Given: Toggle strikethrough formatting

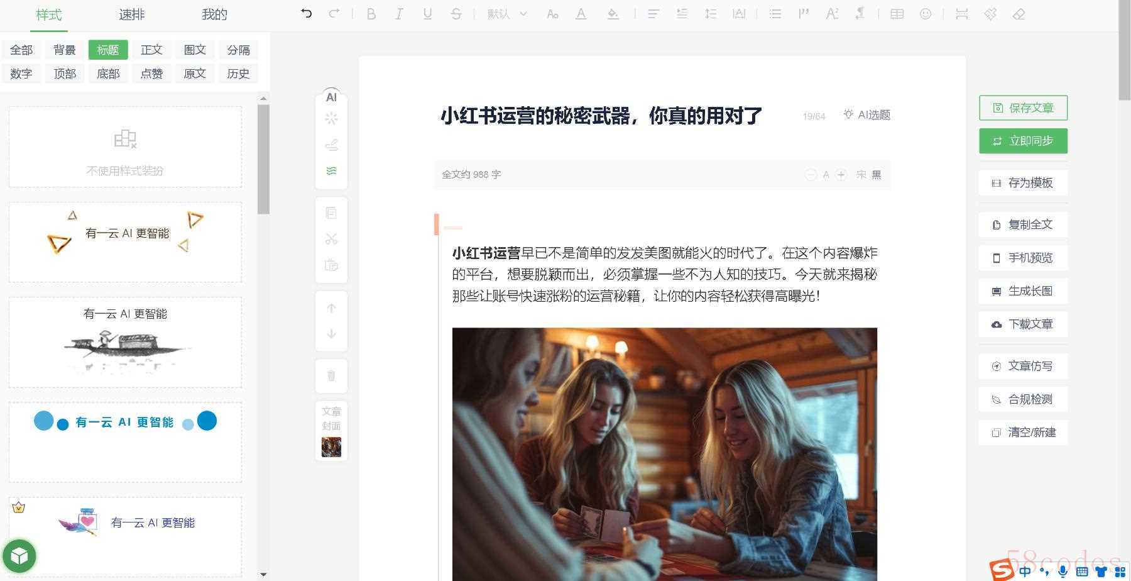Looking at the screenshot, I should 456,14.
